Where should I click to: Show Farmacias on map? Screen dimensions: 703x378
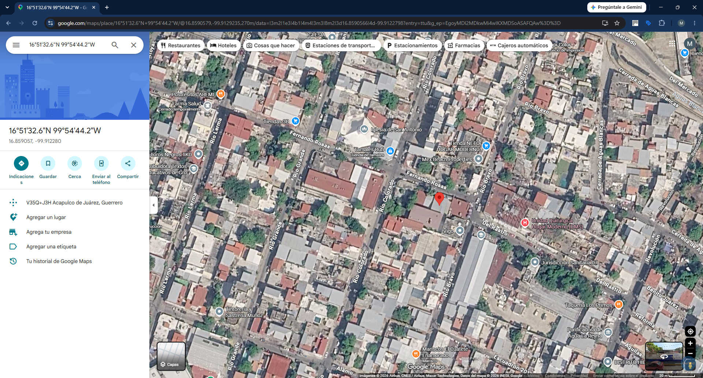pyautogui.click(x=464, y=45)
